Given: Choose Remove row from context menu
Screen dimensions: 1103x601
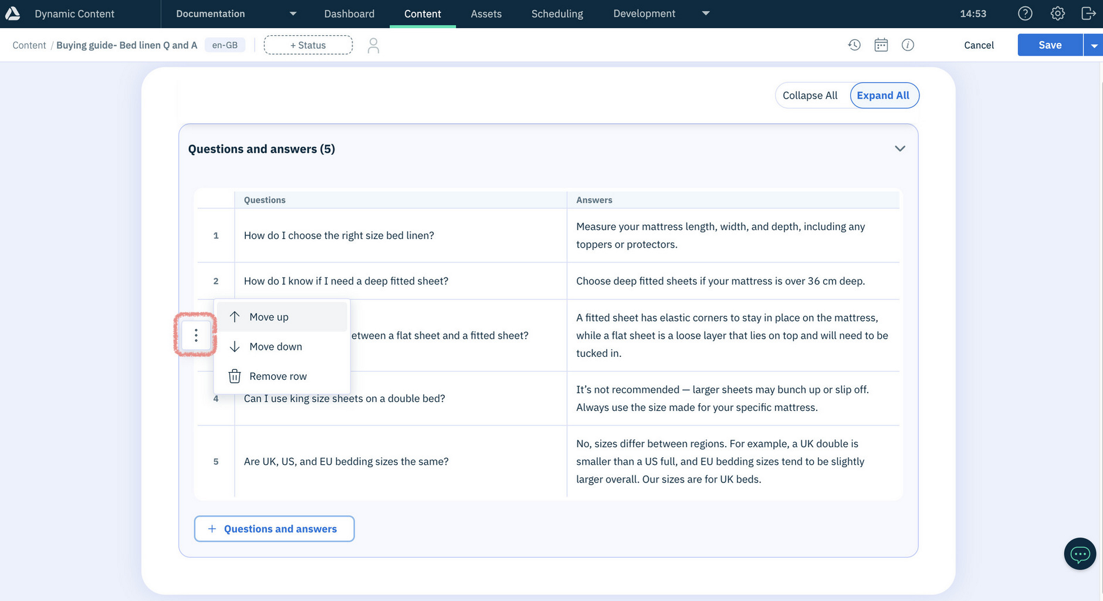Looking at the screenshot, I should click(x=278, y=376).
